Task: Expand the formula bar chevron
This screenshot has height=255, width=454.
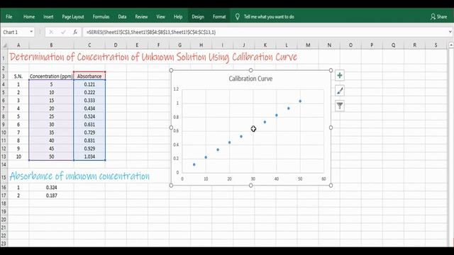Action: point(450,32)
